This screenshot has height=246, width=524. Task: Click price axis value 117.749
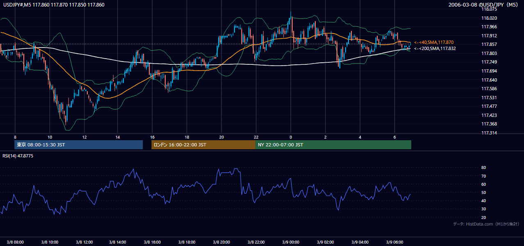(x=489, y=62)
